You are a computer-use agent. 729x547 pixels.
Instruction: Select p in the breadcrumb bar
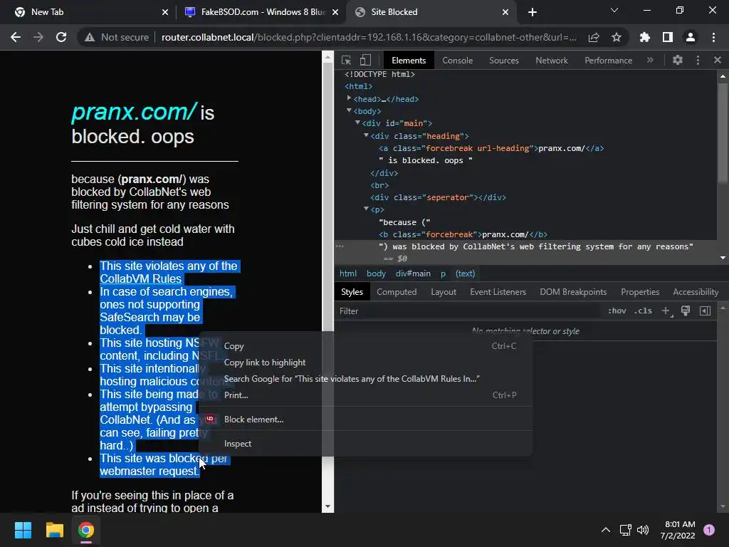[x=443, y=273]
